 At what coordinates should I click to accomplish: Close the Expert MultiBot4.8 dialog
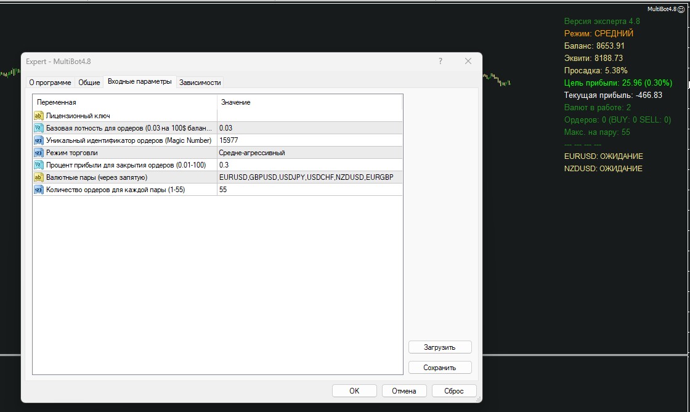click(468, 61)
